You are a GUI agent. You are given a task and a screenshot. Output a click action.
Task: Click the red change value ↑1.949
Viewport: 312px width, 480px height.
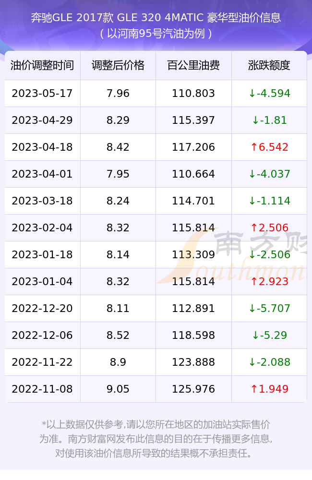coord(269,389)
